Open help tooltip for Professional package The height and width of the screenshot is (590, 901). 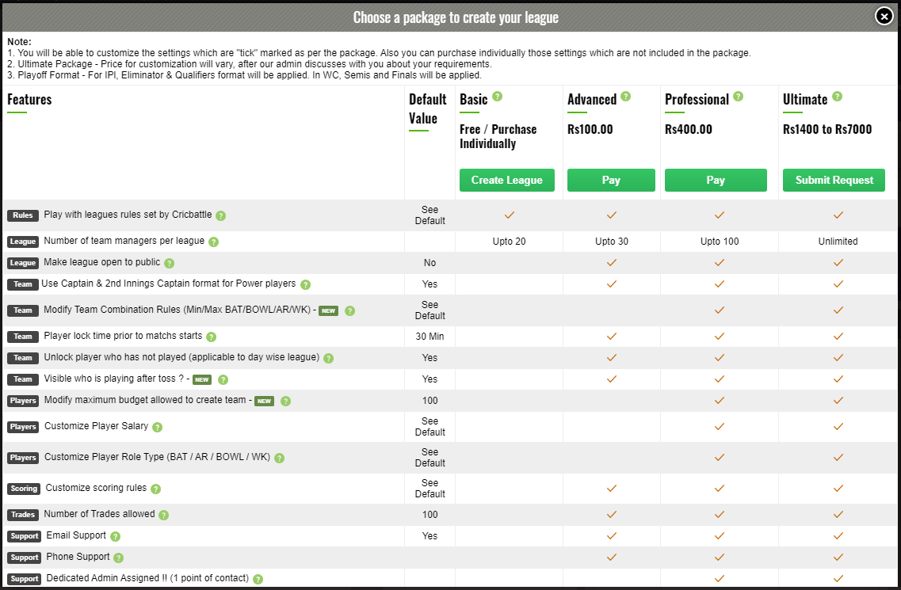[x=739, y=97]
